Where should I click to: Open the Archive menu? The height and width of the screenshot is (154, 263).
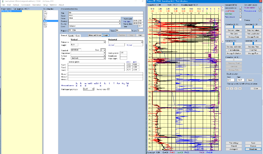(16, 5)
